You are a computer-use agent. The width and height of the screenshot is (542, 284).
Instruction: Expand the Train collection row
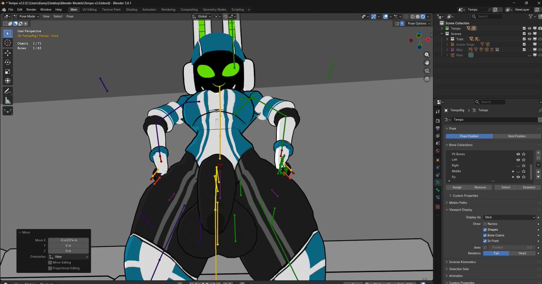[x=447, y=39]
